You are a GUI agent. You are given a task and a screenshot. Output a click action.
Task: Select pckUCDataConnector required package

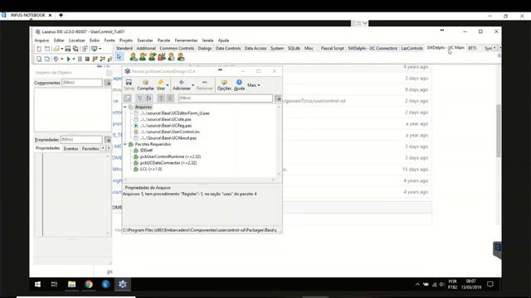pyautogui.click(x=168, y=163)
